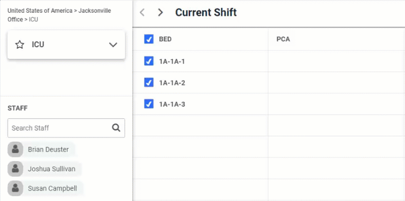The image size is (405, 201).
Task: Toggle the BED select-all checkbox
Action: tap(149, 39)
